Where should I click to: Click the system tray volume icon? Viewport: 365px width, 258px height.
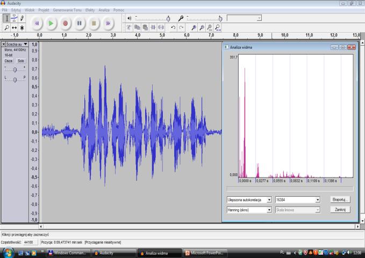(x=349, y=253)
